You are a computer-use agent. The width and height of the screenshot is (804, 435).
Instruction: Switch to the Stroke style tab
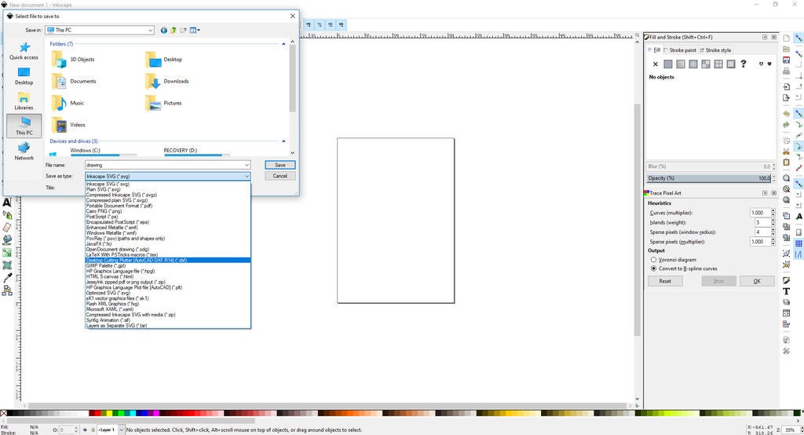716,50
